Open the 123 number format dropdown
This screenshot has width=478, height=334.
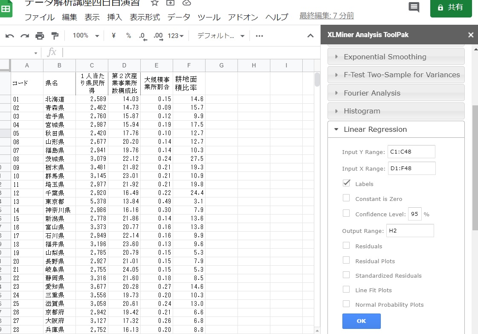pos(176,36)
